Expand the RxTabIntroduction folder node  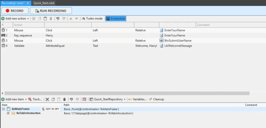tap(8, 113)
